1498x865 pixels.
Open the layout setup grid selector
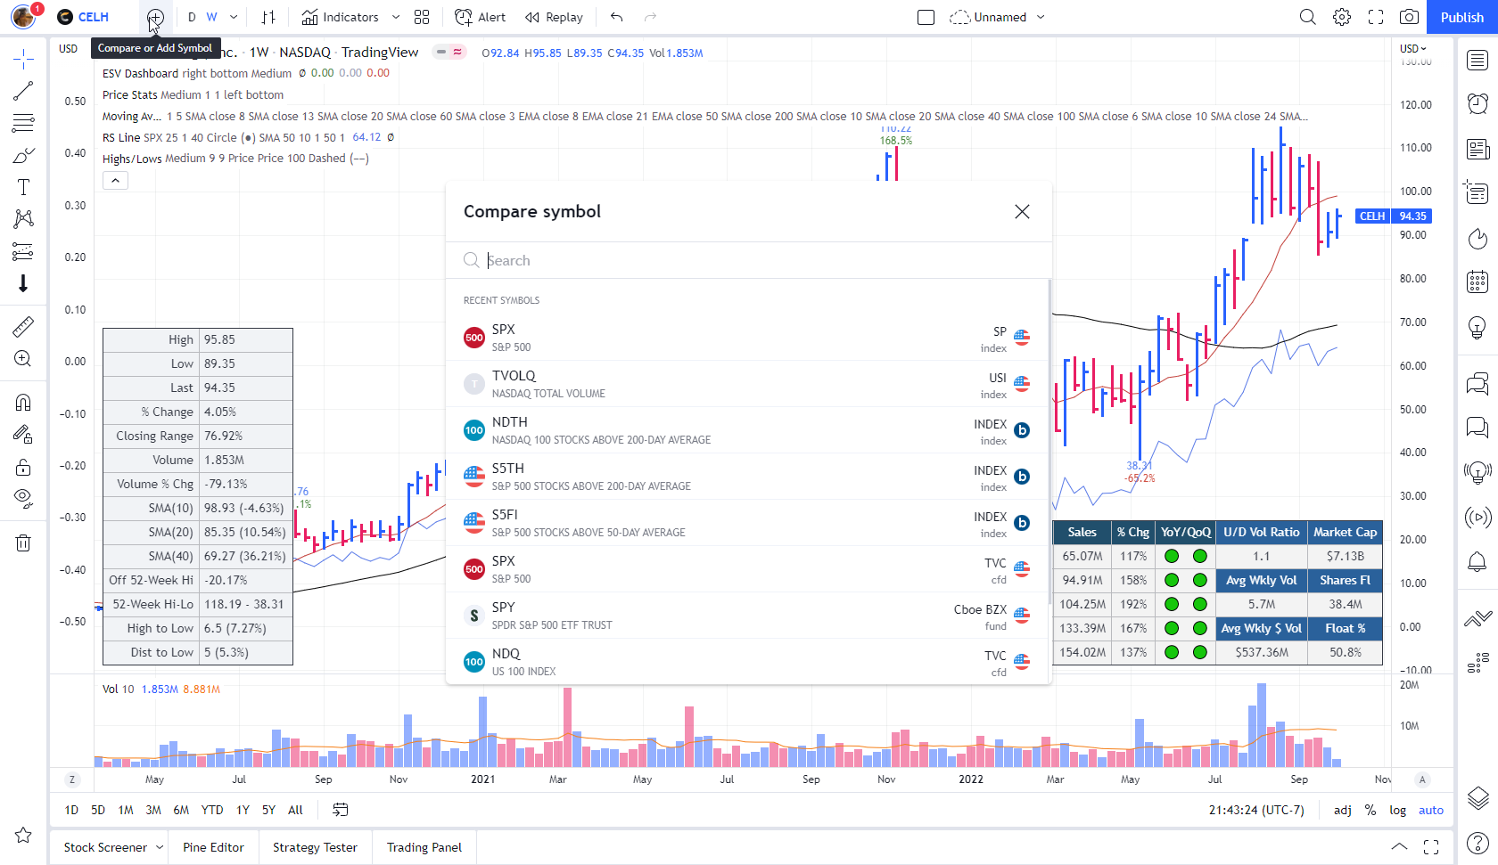pyautogui.click(x=422, y=17)
